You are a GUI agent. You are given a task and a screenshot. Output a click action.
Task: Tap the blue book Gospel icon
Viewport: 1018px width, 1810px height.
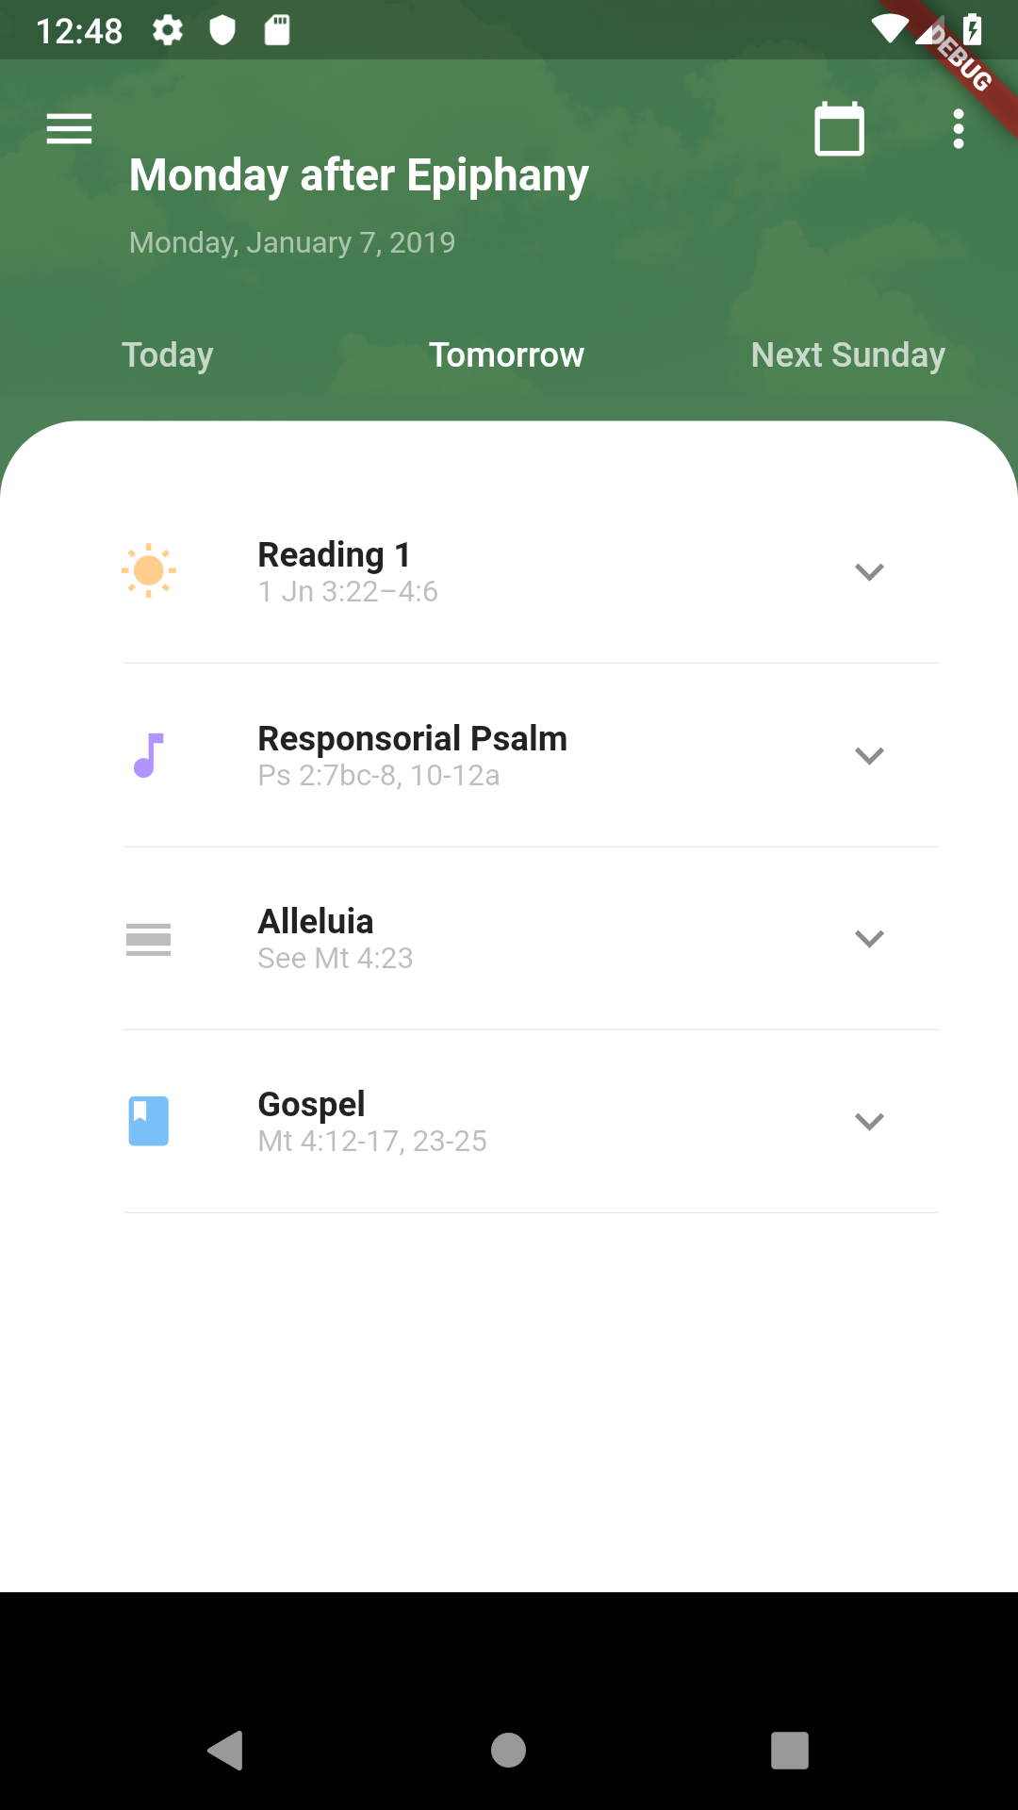[149, 1121]
